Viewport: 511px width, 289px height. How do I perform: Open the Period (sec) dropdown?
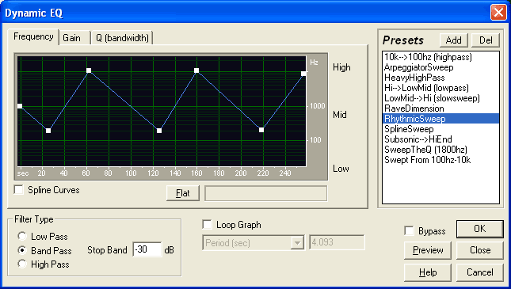297,243
